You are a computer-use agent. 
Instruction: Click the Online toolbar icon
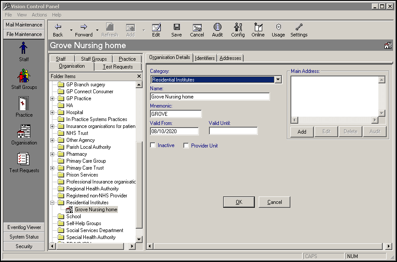tap(258, 30)
